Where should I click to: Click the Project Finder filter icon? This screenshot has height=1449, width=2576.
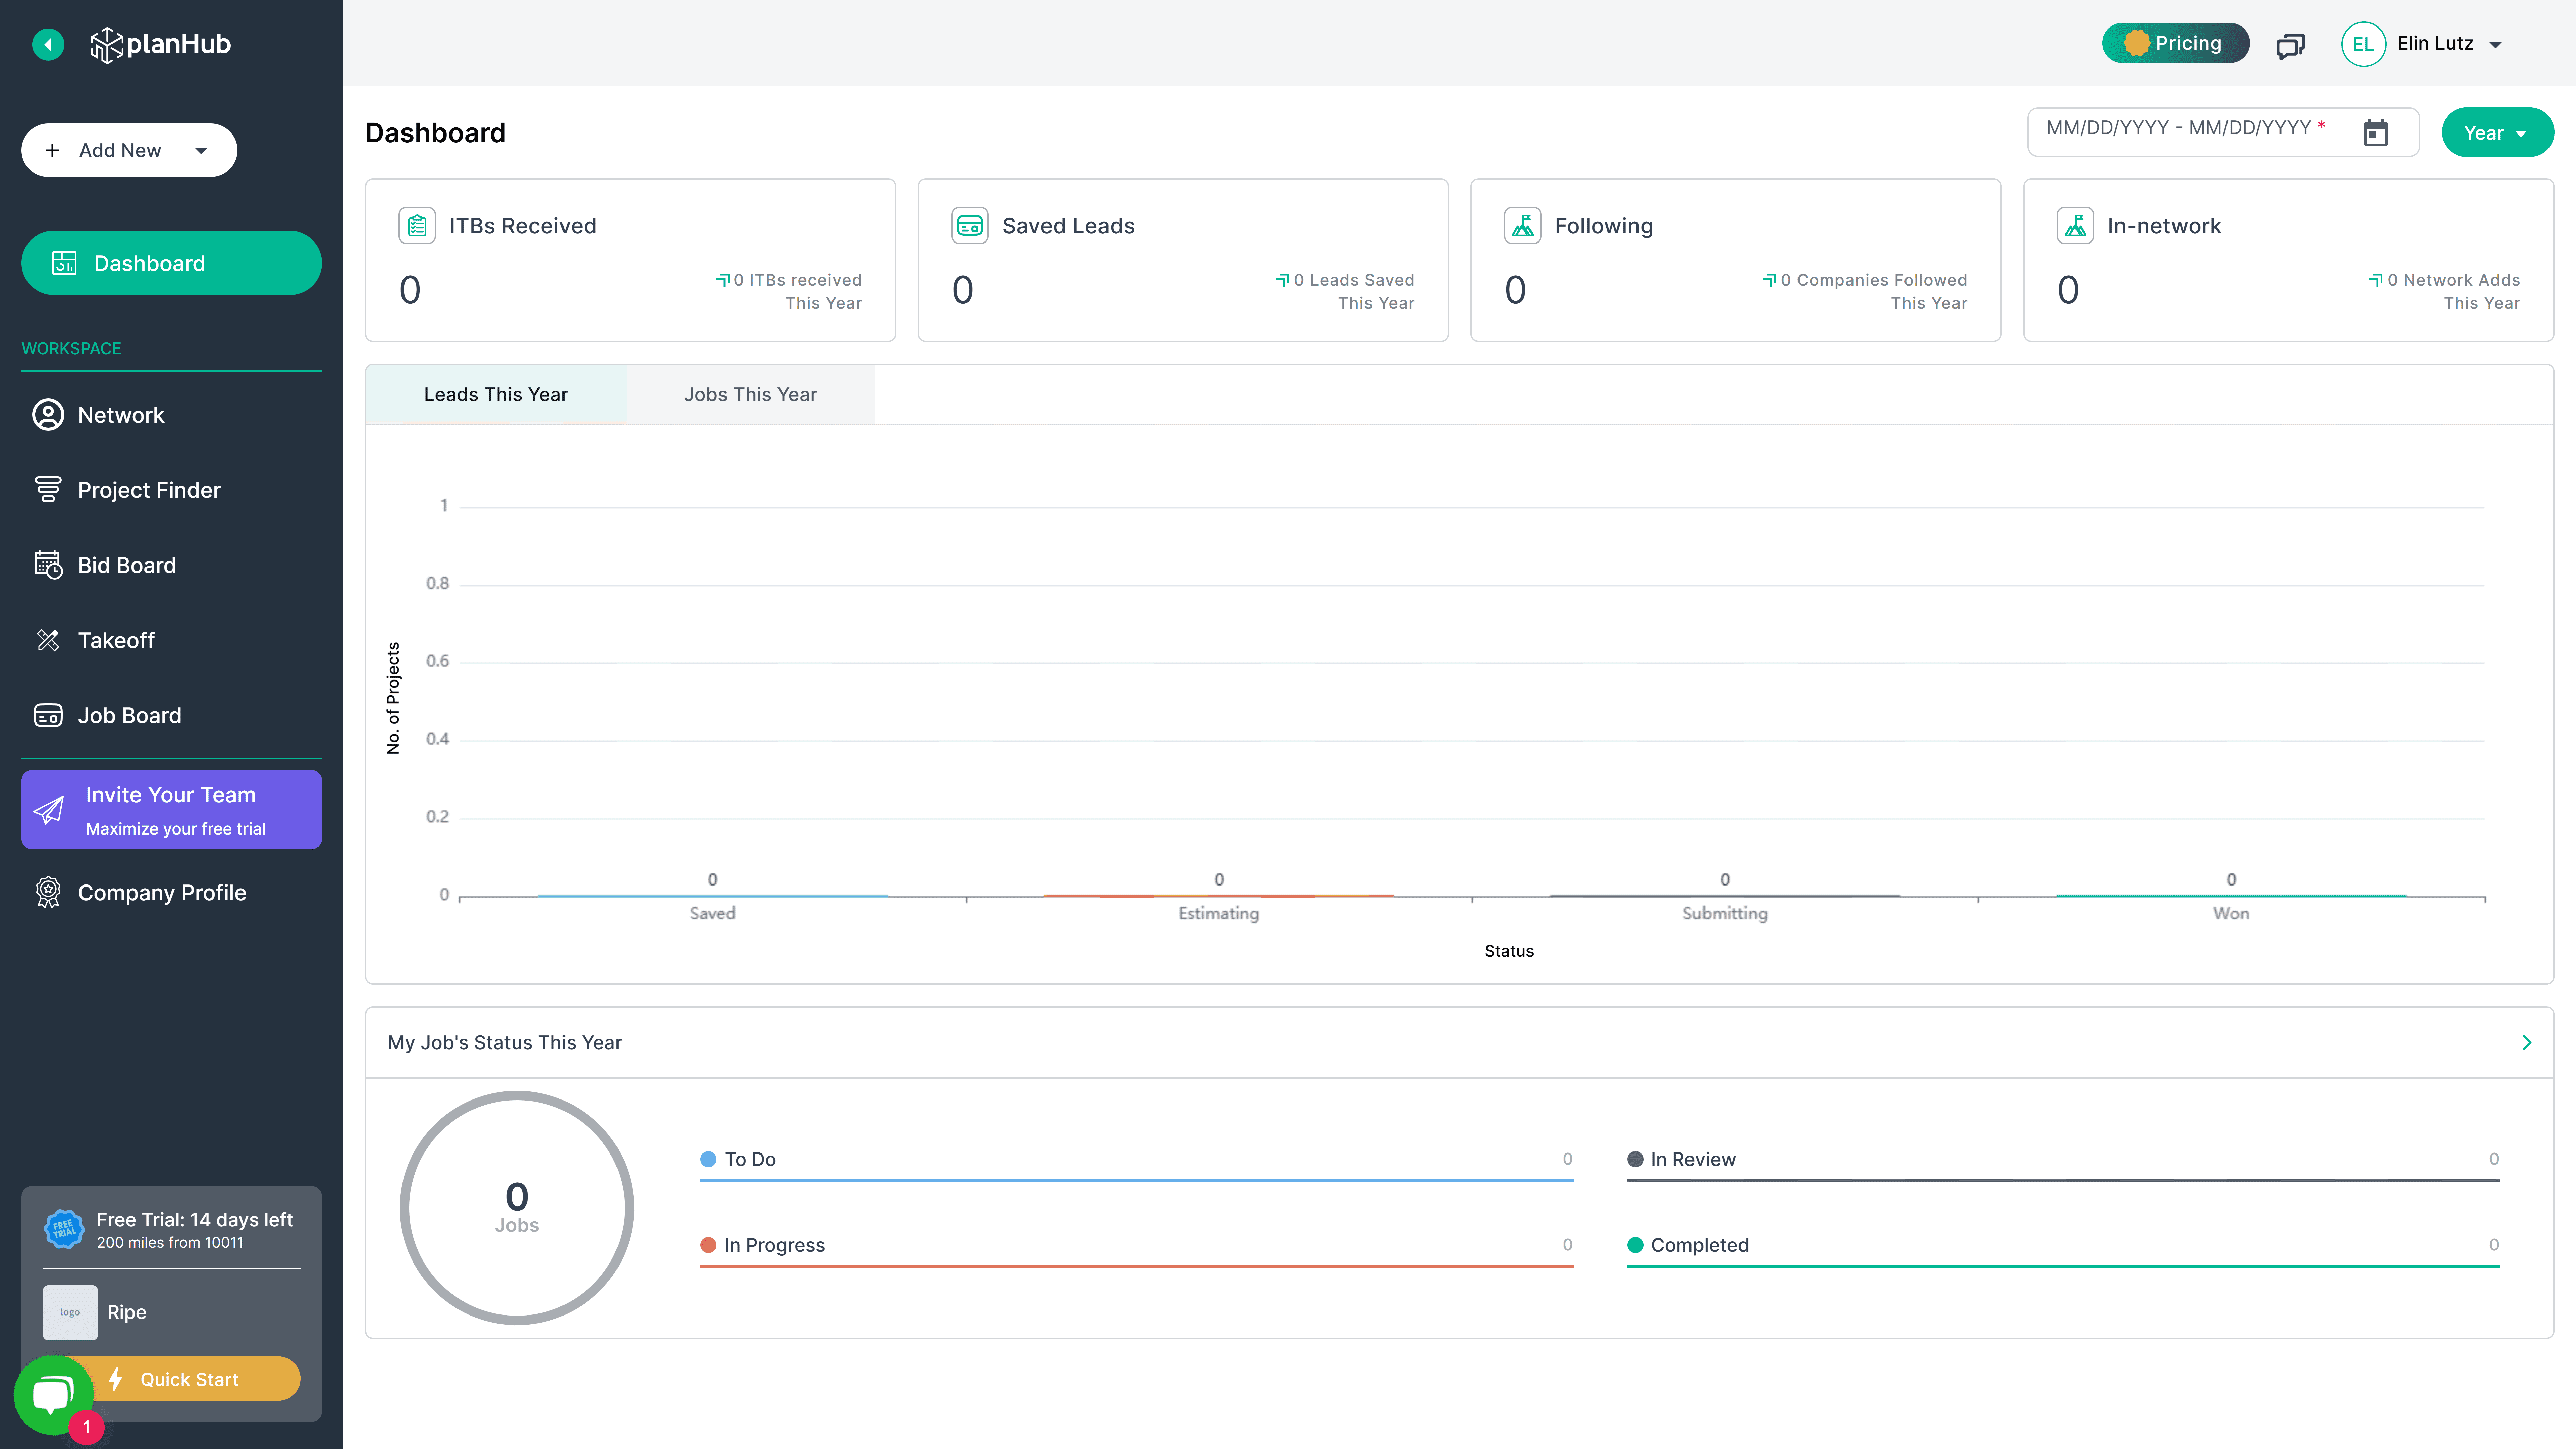click(48, 490)
